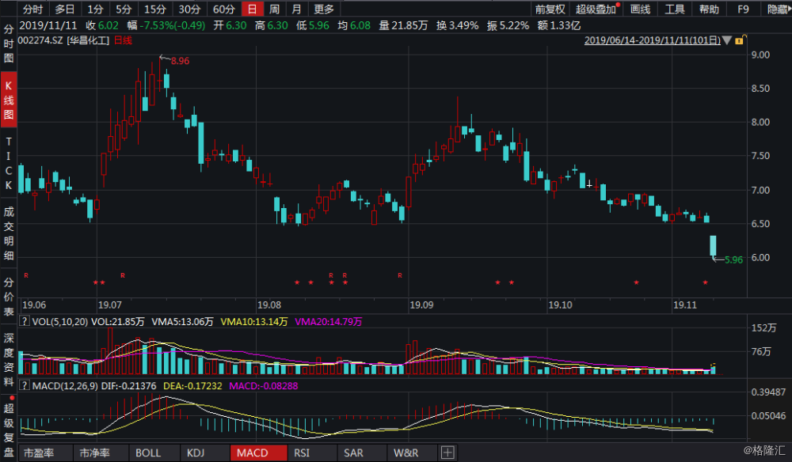Screen dimensions: 792x462
Task: Switch indicator to KDJ
Action: [x=196, y=453]
